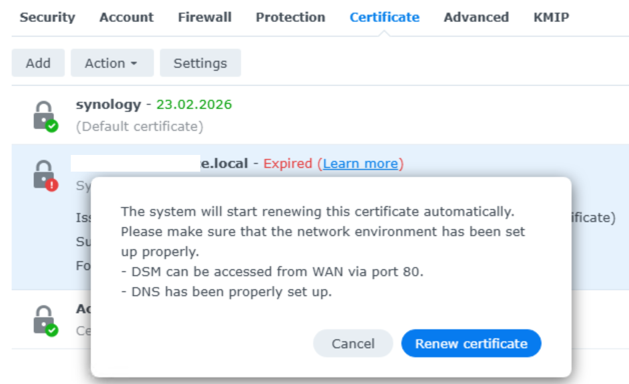Viewport: 629px width, 384px height.
Task: Click the Default certificate label
Action: click(140, 126)
